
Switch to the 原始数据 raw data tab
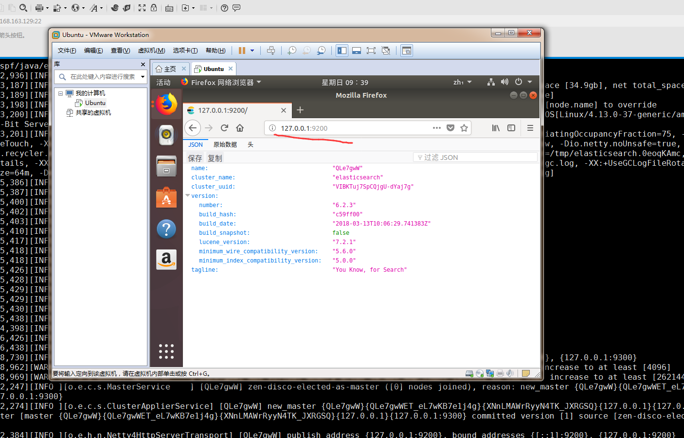[225, 145]
